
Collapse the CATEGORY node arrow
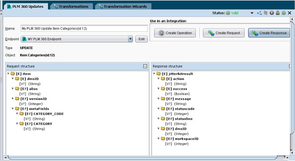pos(17,124)
